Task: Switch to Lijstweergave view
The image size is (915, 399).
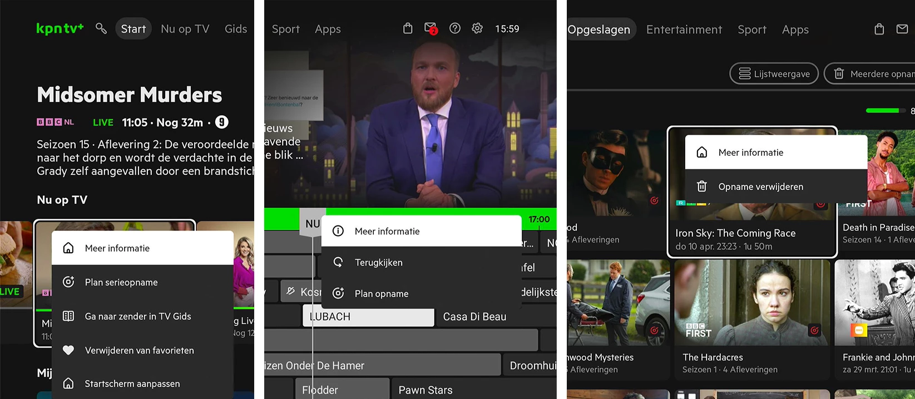Action: [774, 73]
